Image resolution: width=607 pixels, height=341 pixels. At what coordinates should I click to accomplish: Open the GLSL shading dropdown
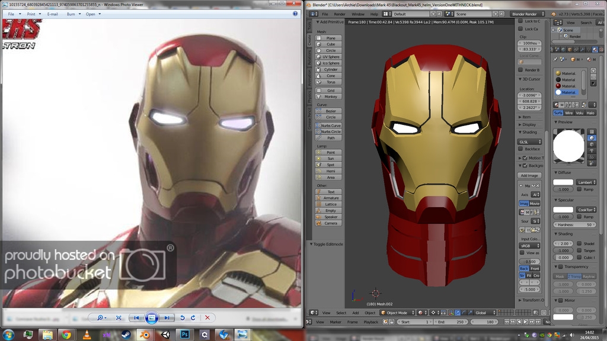click(529, 142)
